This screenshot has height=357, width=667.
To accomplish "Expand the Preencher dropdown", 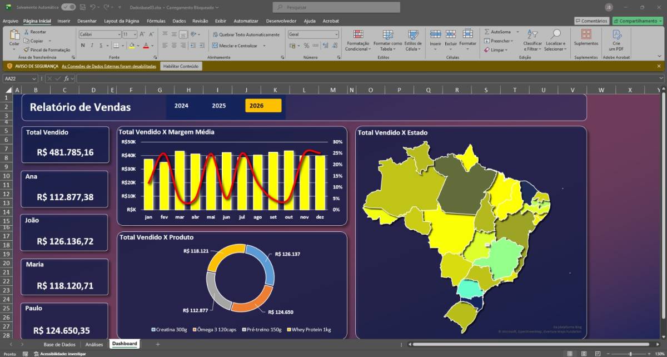I will click(512, 41).
